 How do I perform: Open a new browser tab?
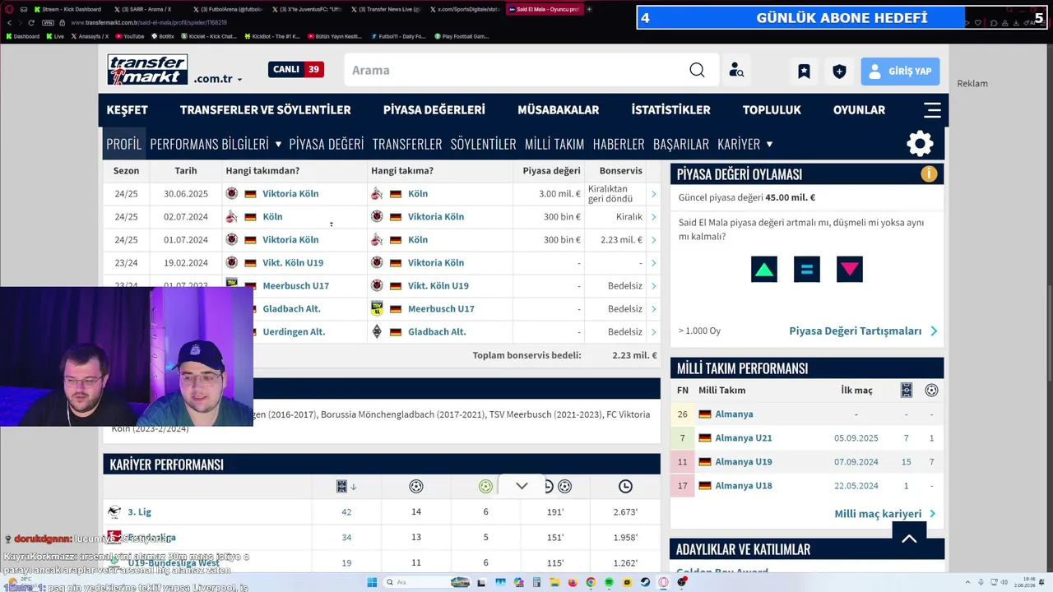tap(589, 9)
